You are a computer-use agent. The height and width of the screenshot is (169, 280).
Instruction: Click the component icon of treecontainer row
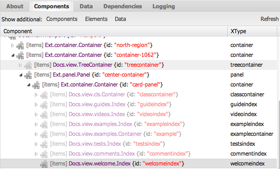click(x=28, y=65)
